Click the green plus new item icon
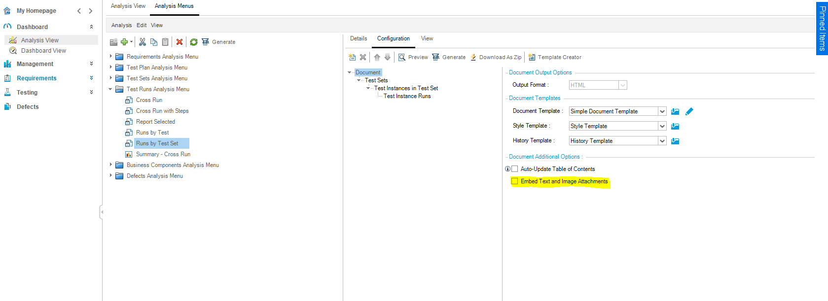The height and width of the screenshot is (301, 828). coord(124,42)
